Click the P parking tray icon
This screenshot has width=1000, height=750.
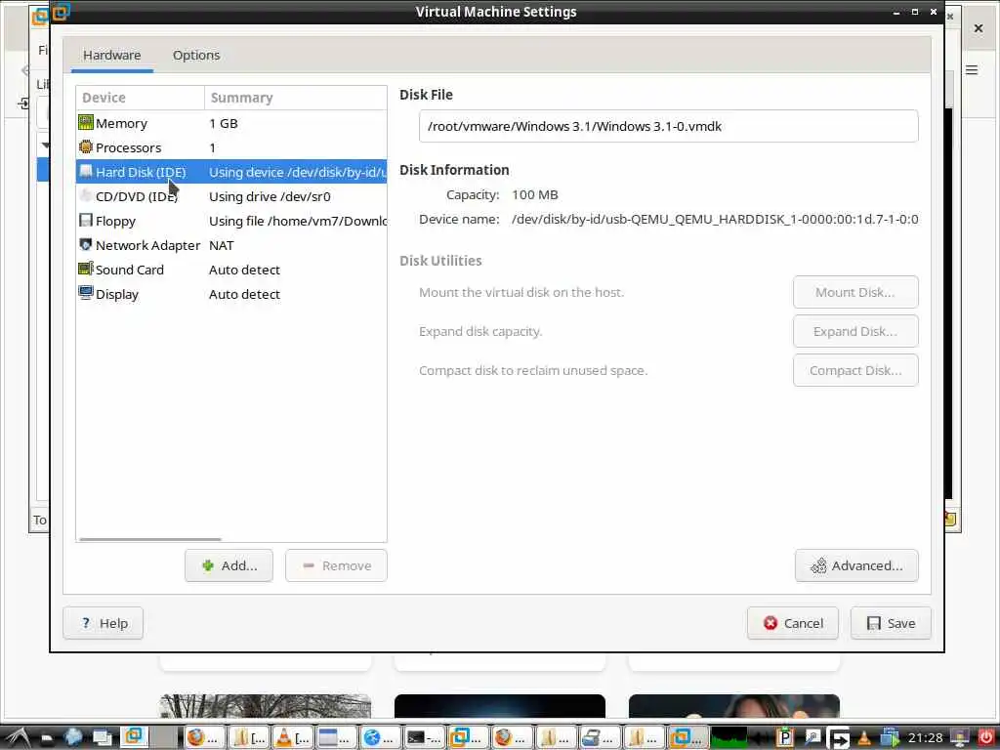pyautogui.click(x=785, y=738)
